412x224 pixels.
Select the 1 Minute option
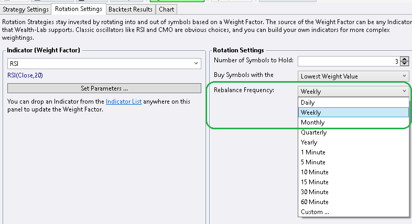[313, 152]
